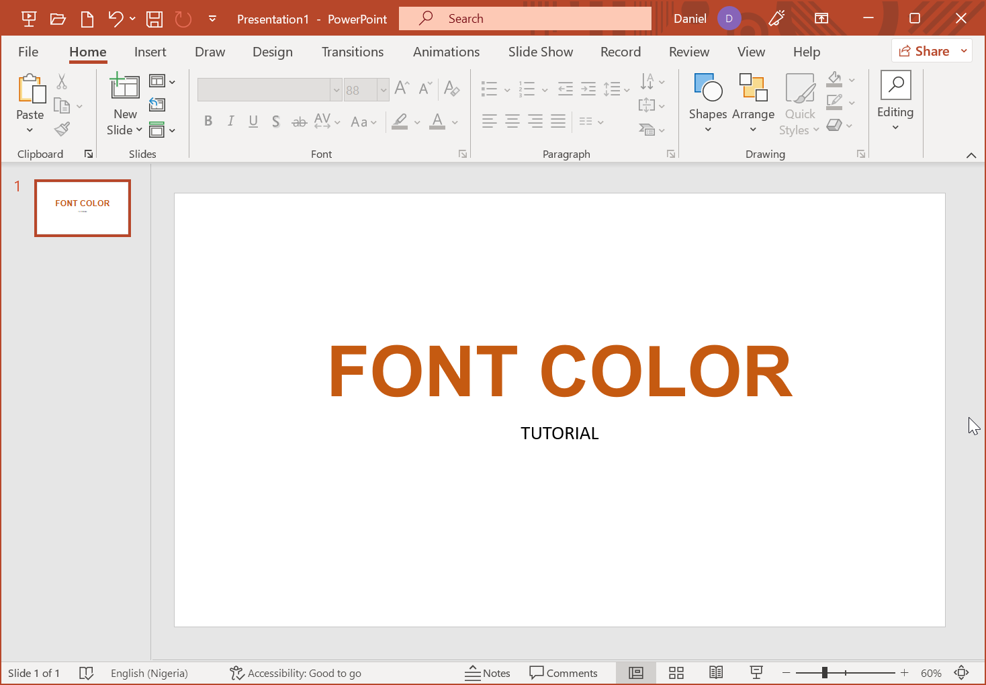
Task: Click Accessibility: Good to go status
Action: click(x=296, y=673)
